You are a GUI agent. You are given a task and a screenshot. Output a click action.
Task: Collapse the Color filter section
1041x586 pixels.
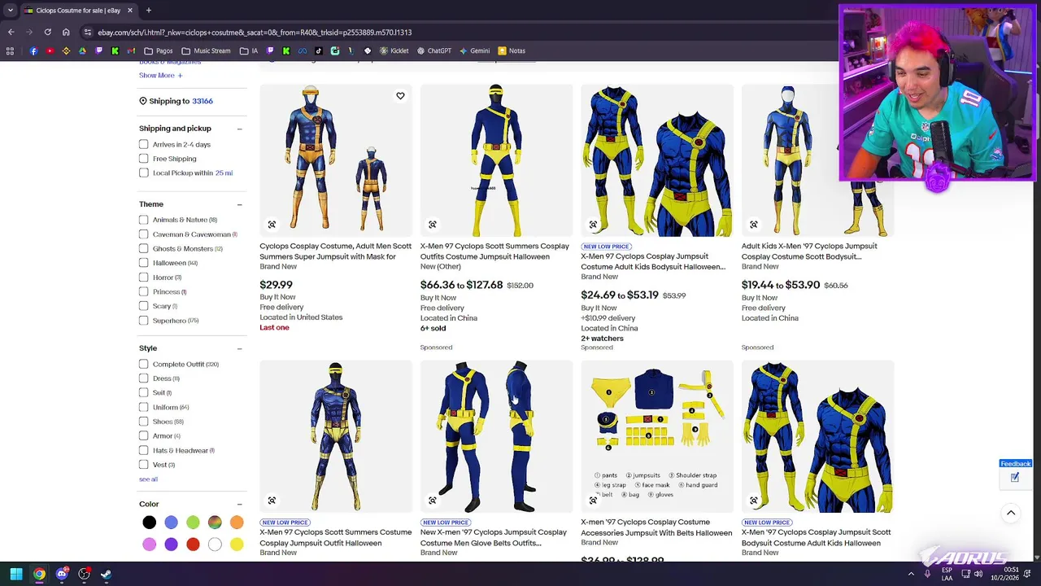239,504
